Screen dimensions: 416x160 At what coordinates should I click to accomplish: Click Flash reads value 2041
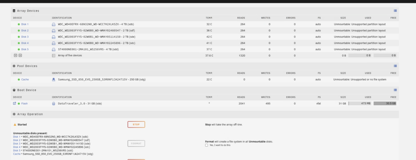[x=242, y=104]
